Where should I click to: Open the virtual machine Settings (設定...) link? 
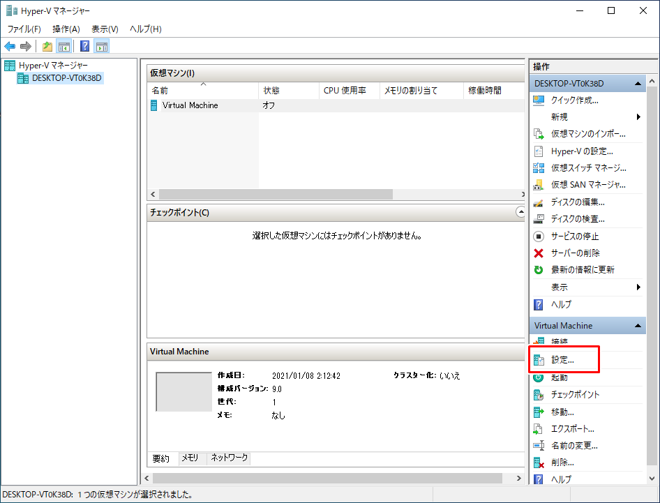coord(562,361)
